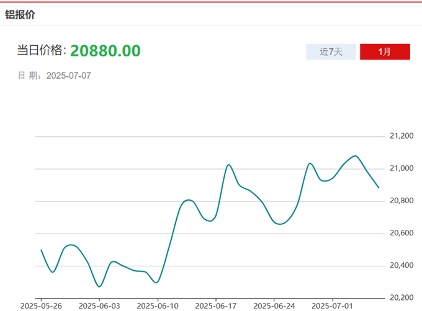The width and height of the screenshot is (422, 311).
Task: Click the 2025-06-03 x-axis label
Action: pos(99,305)
